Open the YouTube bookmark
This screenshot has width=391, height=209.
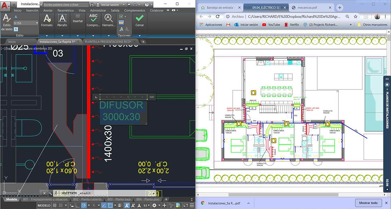tap(271, 25)
